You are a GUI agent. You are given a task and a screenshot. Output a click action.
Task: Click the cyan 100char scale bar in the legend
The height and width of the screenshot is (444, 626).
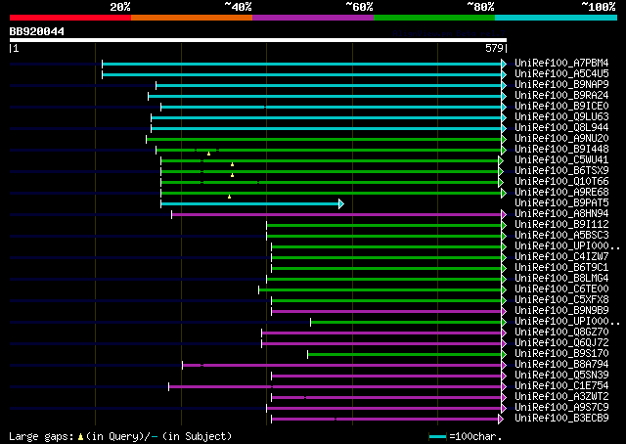click(438, 437)
